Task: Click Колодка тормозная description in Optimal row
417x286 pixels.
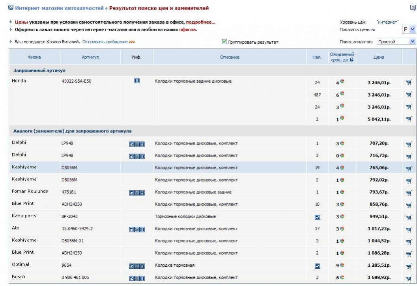Action: click(x=175, y=265)
